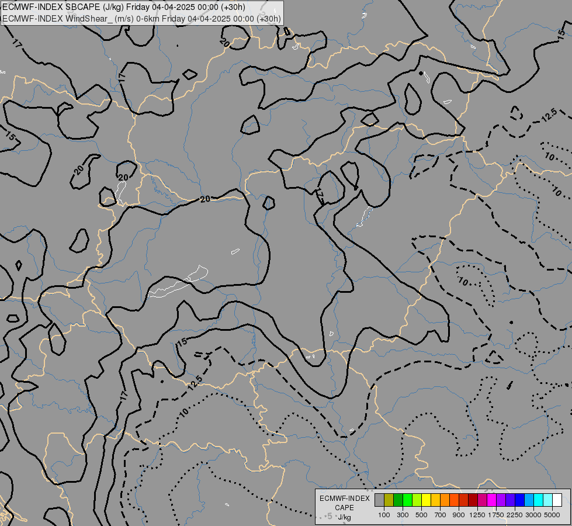Pick the dark green legend swatch
Viewport: 572px width, 526px height.
[x=398, y=500]
